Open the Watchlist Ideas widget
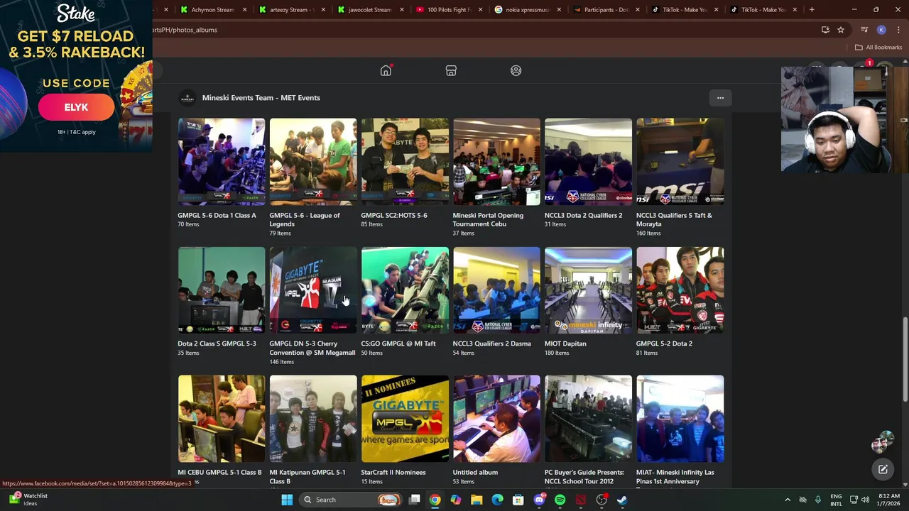Viewport: 909px width, 511px height. pyautogui.click(x=27, y=500)
